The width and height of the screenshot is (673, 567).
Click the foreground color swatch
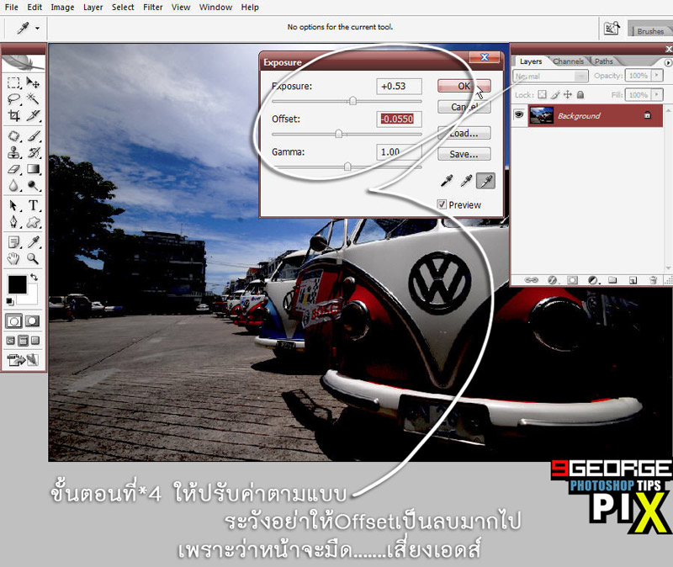tap(17, 284)
